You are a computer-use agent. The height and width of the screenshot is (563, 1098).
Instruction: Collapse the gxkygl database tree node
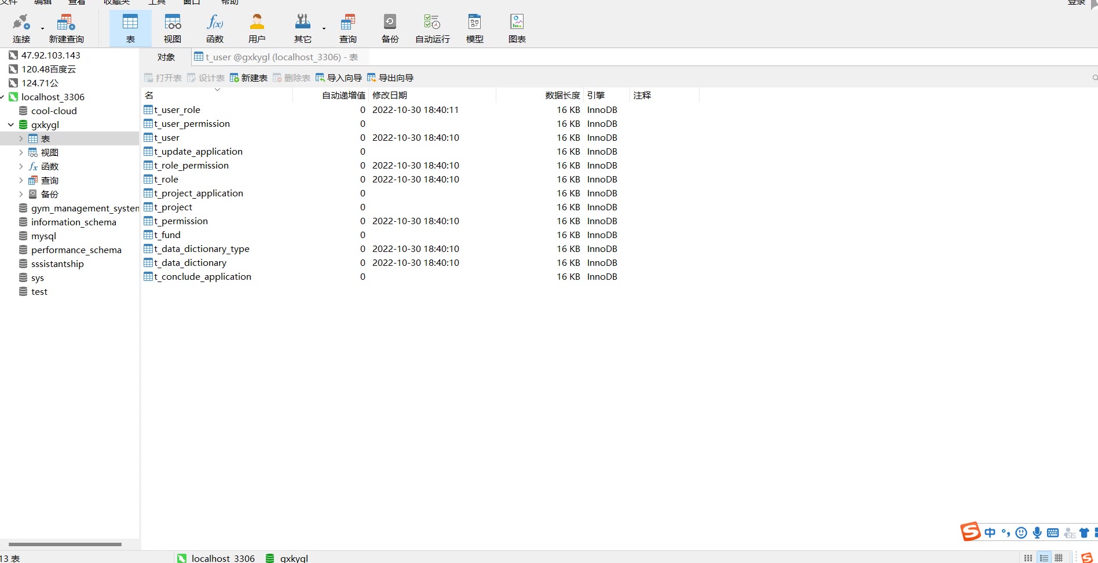point(11,125)
